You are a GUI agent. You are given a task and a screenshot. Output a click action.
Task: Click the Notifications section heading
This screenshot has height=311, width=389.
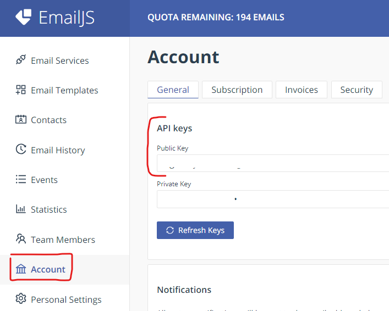tap(184, 290)
